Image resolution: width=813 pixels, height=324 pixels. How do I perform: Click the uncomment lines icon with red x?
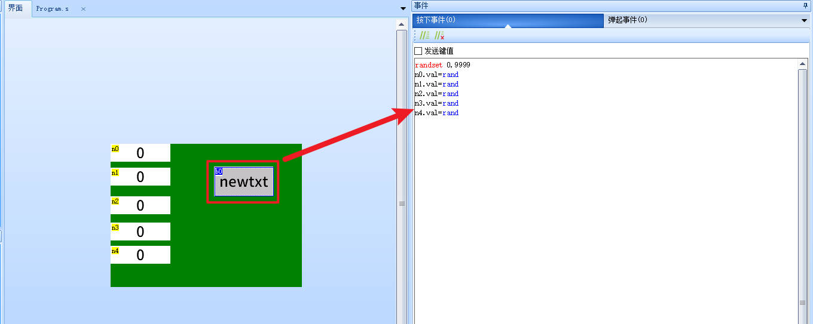click(439, 36)
